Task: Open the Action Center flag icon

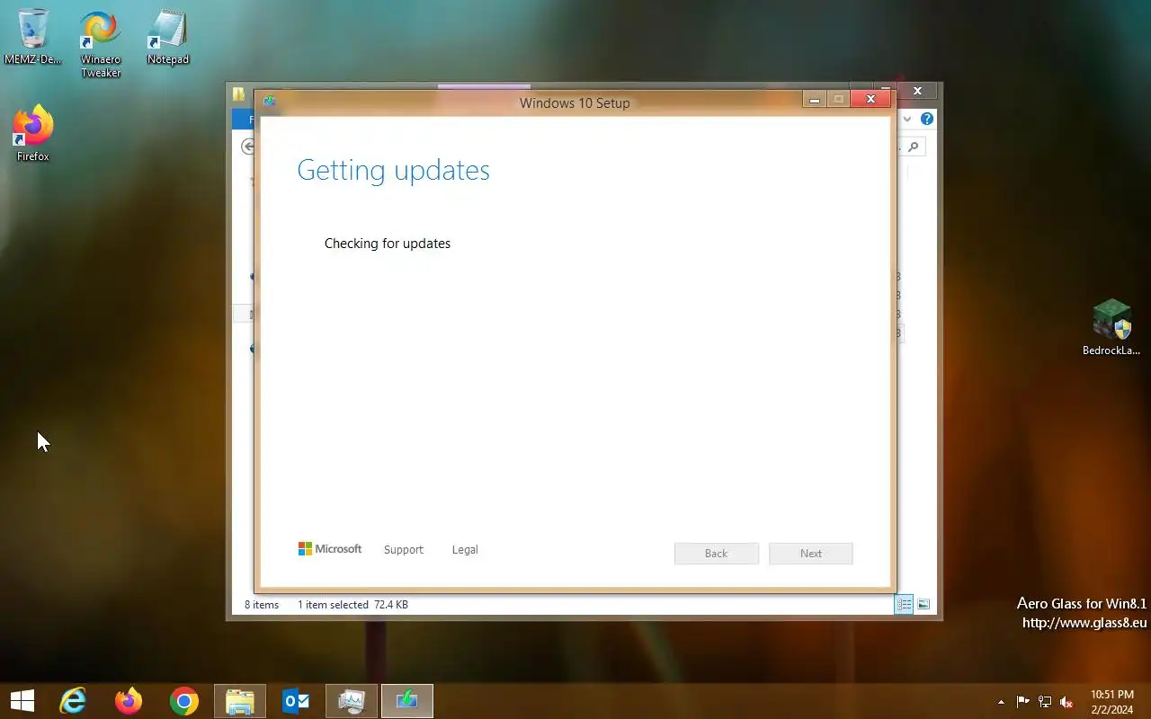Action: (1022, 702)
